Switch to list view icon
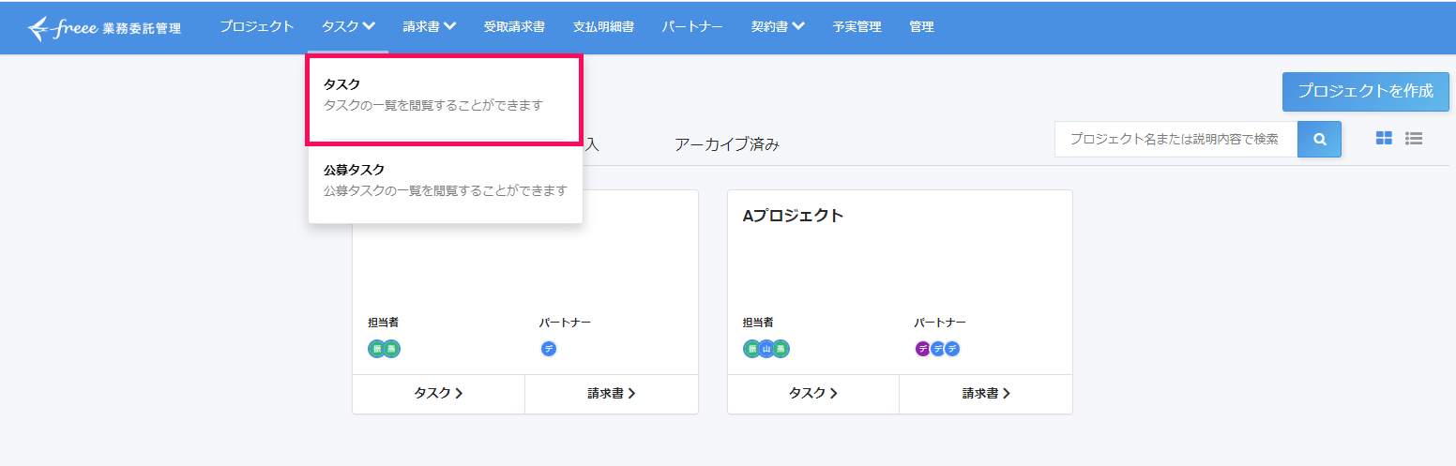Image resolution: width=1456 pixels, height=466 pixels. [x=1414, y=139]
